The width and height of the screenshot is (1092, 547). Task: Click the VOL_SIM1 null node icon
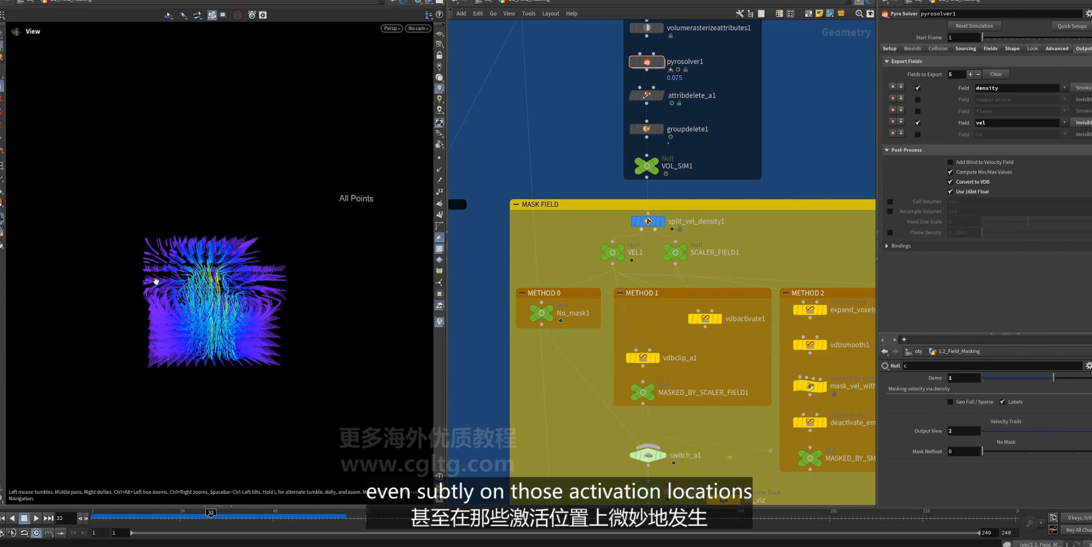[x=647, y=166]
